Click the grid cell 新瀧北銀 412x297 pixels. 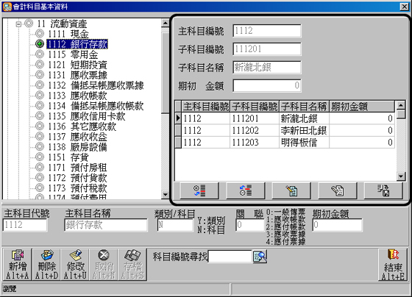(x=305, y=118)
